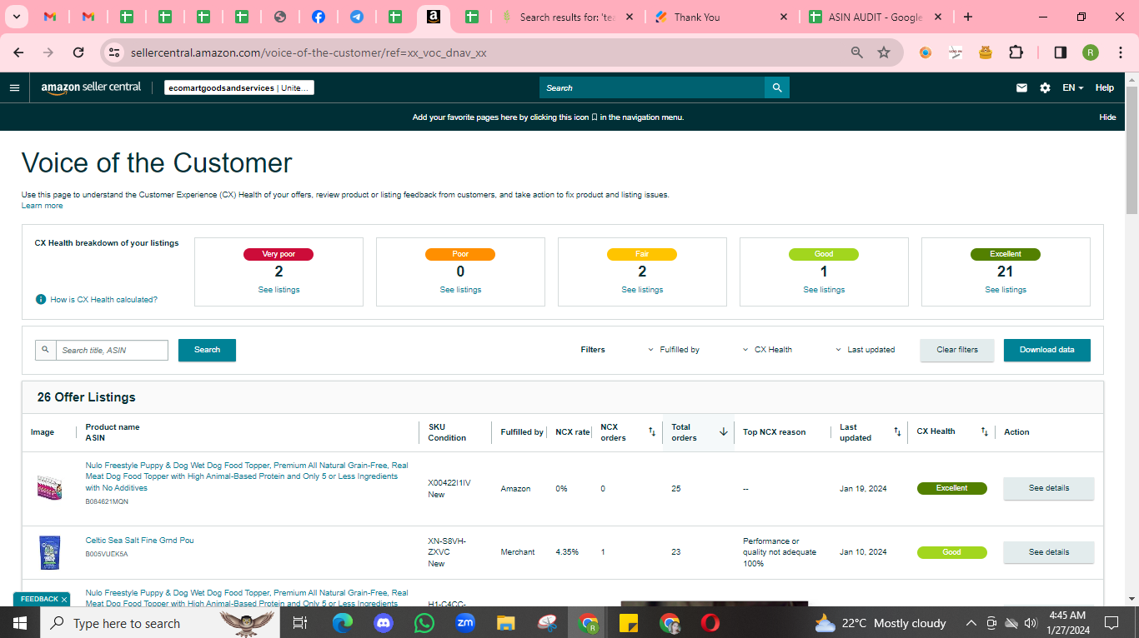
Task: Open See listings under Poor
Action: pyautogui.click(x=460, y=290)
